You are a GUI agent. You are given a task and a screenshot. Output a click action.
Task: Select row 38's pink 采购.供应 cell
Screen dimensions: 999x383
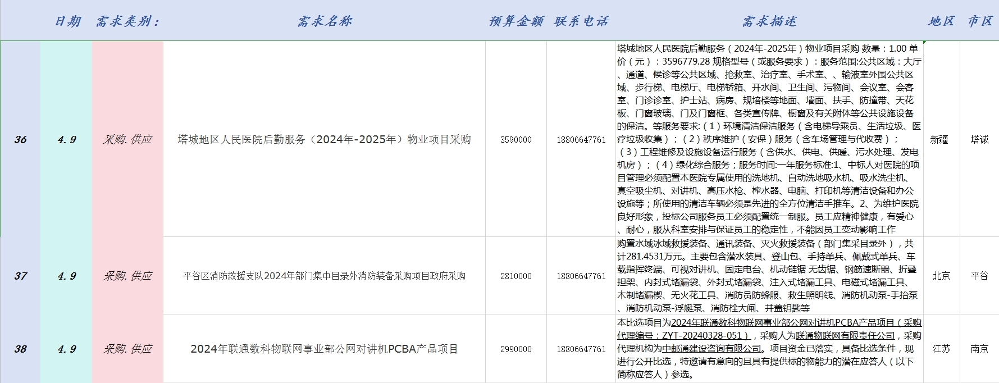127,349
